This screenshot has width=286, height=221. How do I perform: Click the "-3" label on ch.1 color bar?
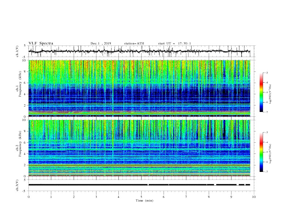266,73
